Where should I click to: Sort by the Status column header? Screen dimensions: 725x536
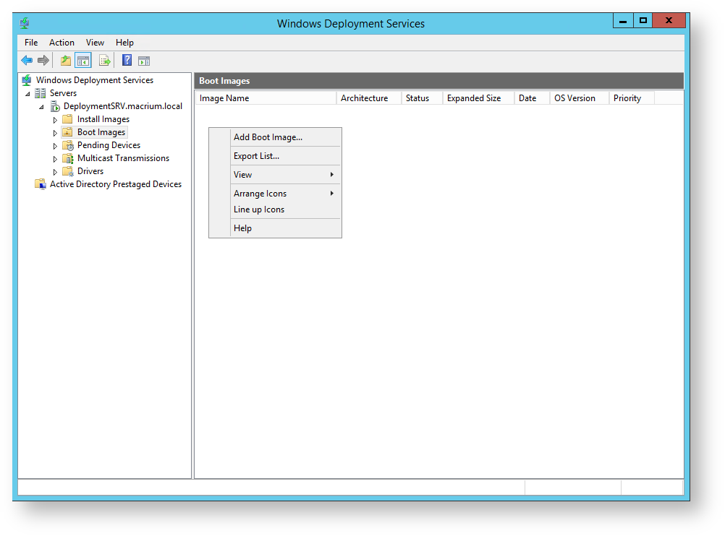click(x=422, y=98)
